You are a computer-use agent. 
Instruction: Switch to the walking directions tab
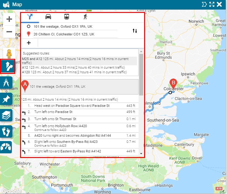(85, 17)
